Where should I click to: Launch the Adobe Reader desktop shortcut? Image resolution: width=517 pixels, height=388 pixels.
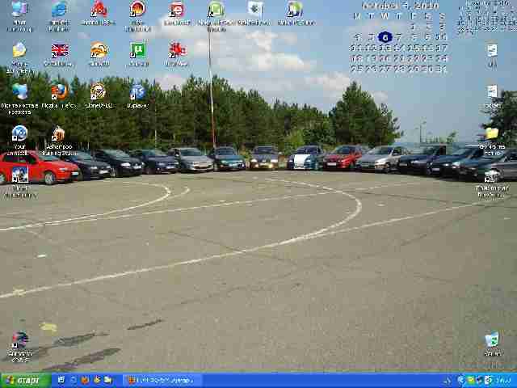(98, 11)
